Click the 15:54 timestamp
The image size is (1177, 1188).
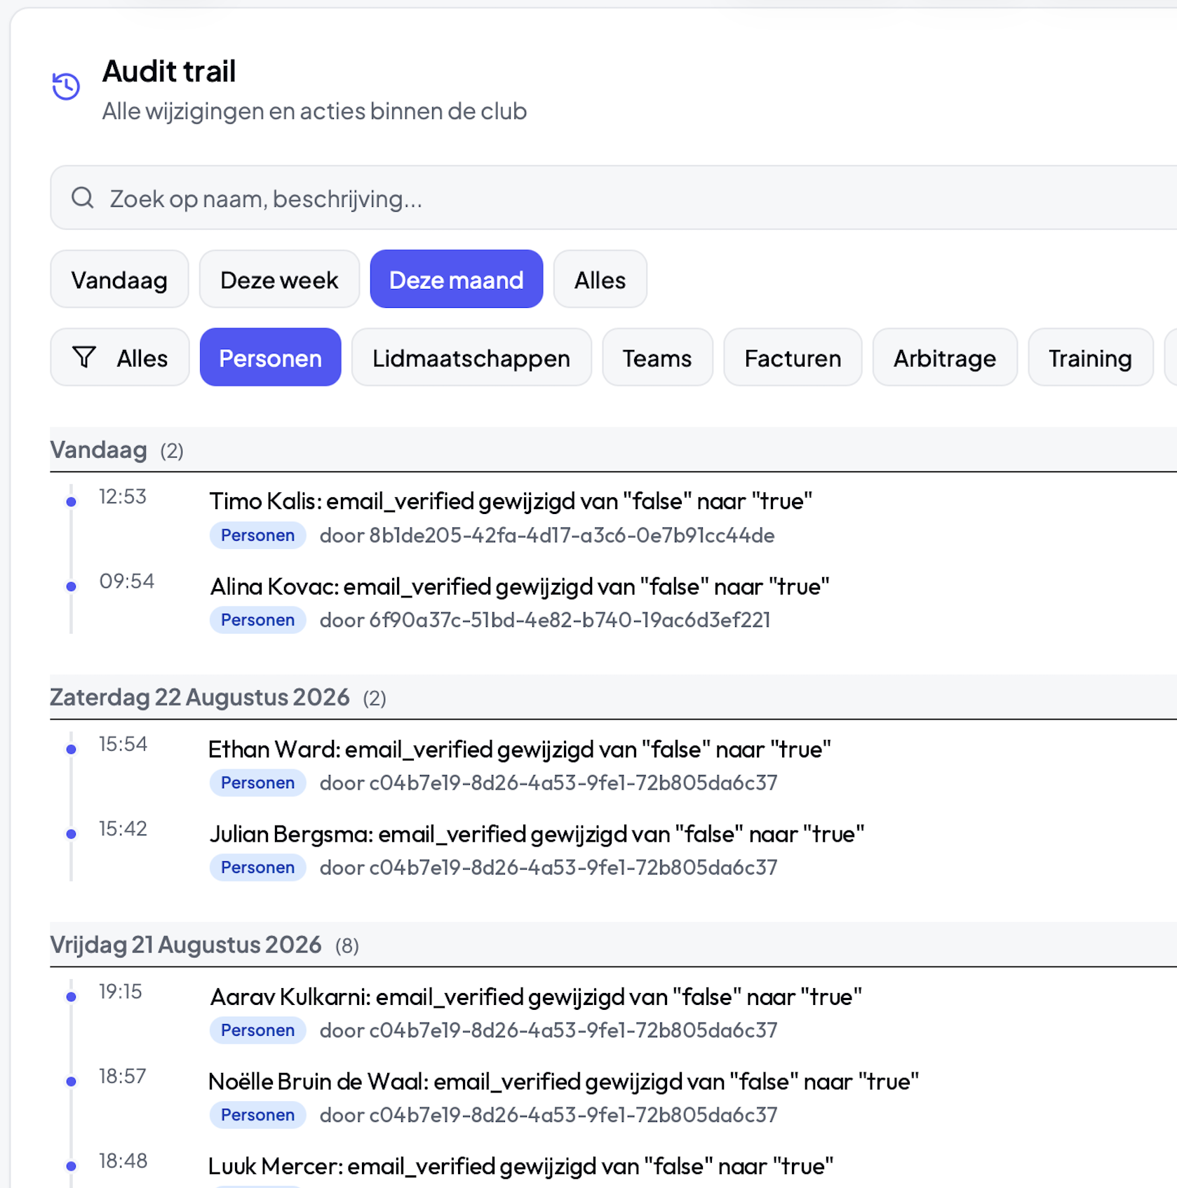click(x=123, y=744)
